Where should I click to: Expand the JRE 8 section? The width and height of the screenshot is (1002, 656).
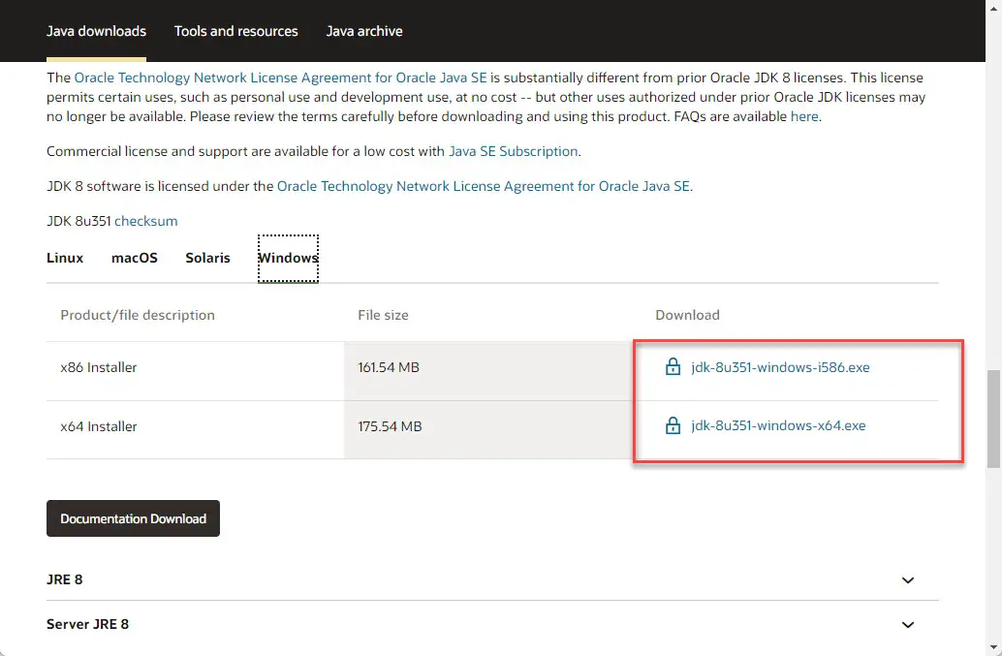(907, 579)
